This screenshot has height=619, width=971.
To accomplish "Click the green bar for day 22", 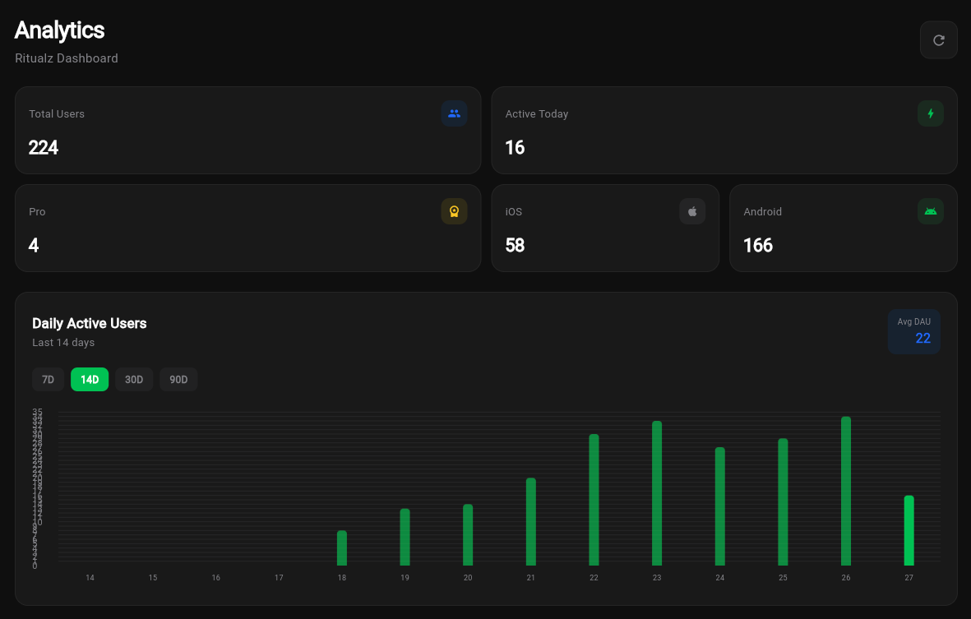I will tap(594, 501).
